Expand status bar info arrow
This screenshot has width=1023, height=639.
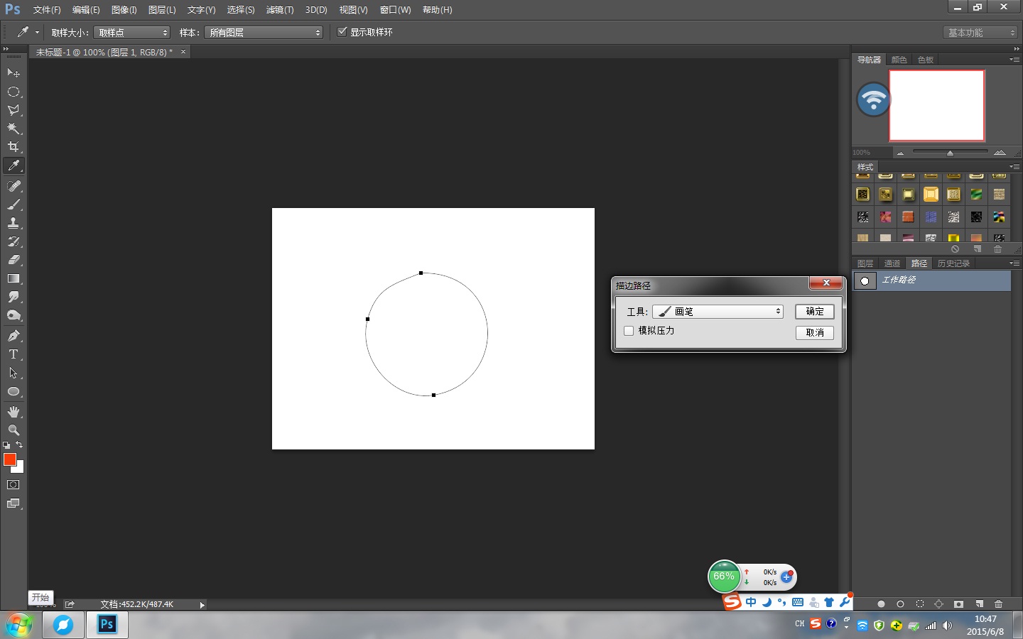(x=202, y=605)
